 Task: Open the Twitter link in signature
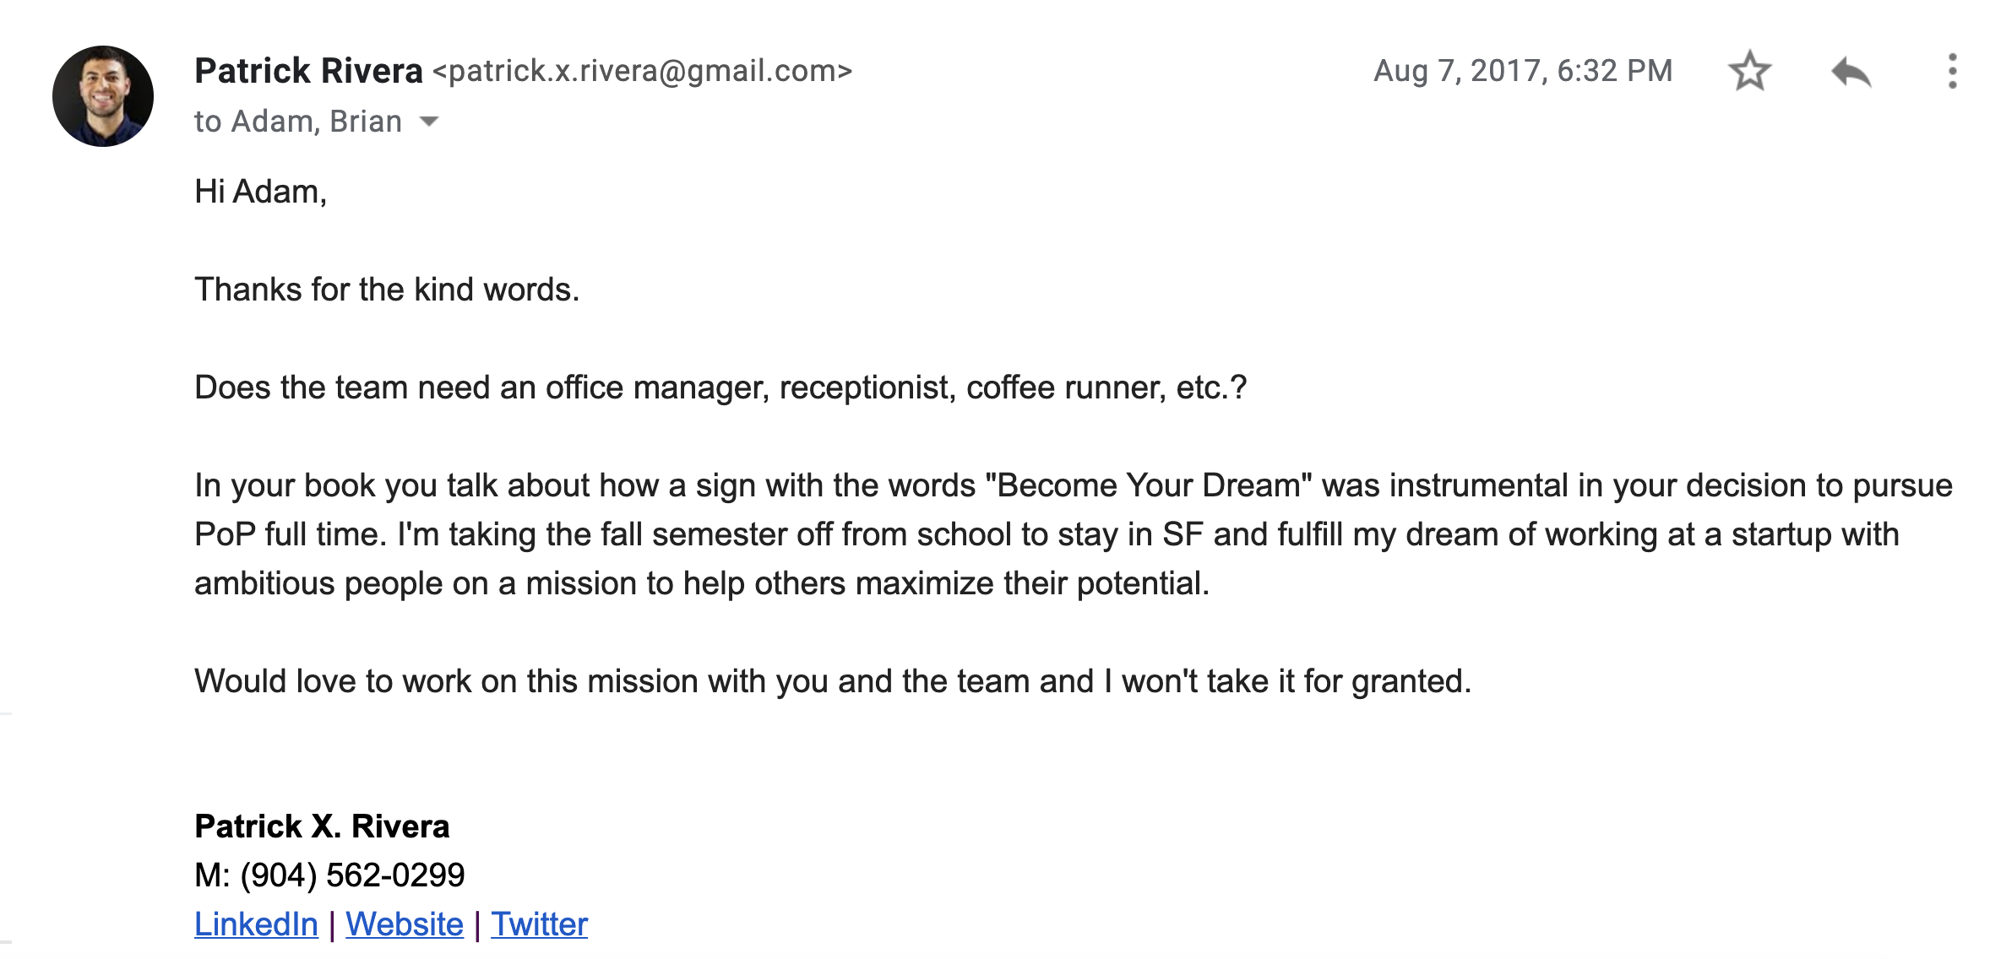pyautogui.click(x=539, y=924)
